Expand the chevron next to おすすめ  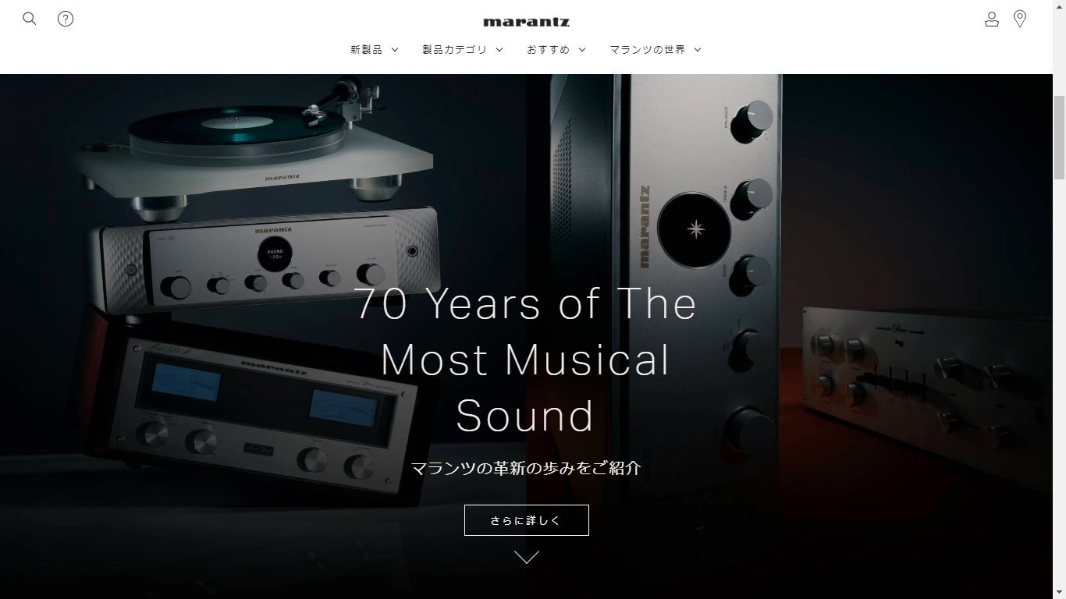582,49
